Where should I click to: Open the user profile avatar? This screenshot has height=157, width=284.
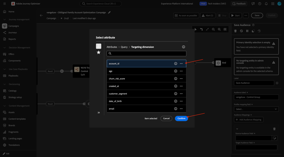279,4
